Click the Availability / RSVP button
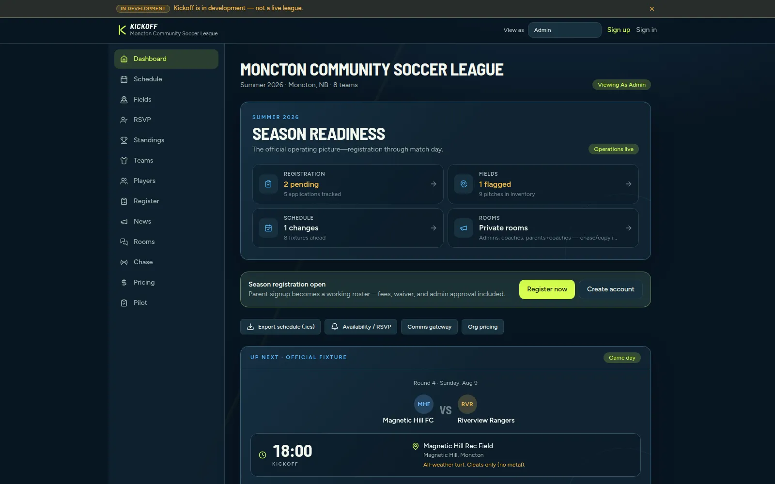The height and width of the screenshot is (484, 775). pos(361,327)
